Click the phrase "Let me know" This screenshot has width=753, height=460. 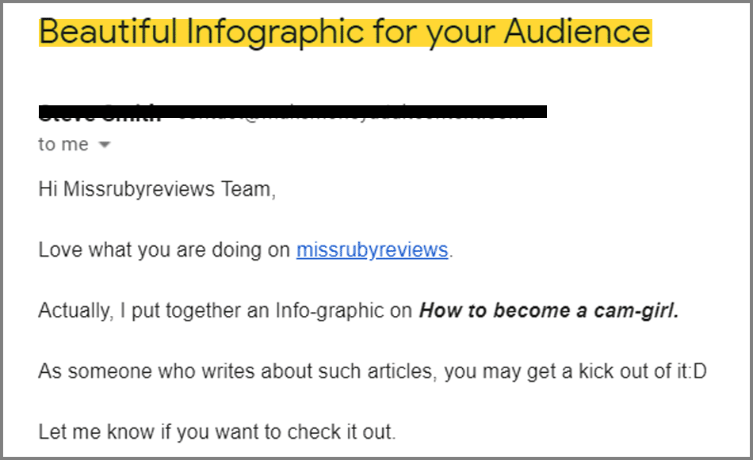(x=96, y=432)
